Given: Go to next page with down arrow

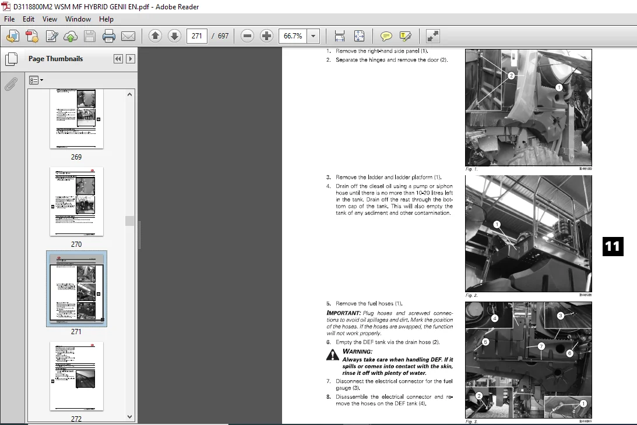Looking at the screenshot, I should click(x=175, y=36).
